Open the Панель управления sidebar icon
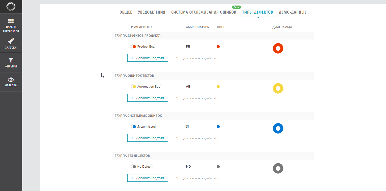Viewport: 386px width, 191px height. (x=11, y=24)
